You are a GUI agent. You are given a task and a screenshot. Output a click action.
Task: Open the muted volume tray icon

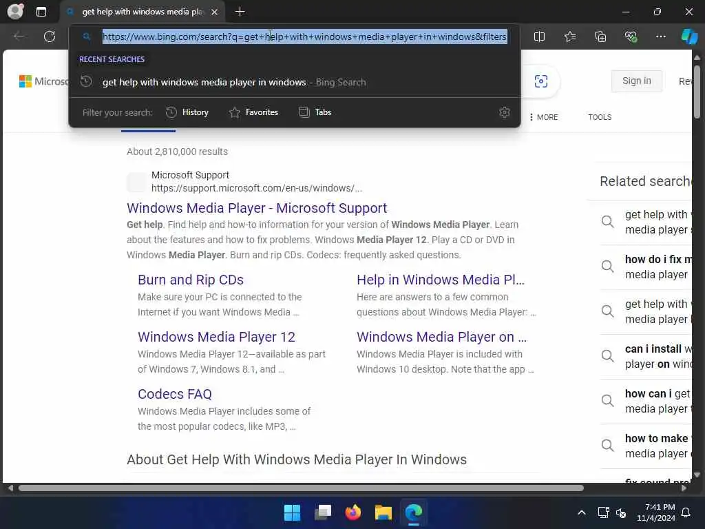pos(621,512)
